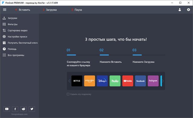Click the Пауза pause button
193x118 pixels.
(x=77, y=10)
